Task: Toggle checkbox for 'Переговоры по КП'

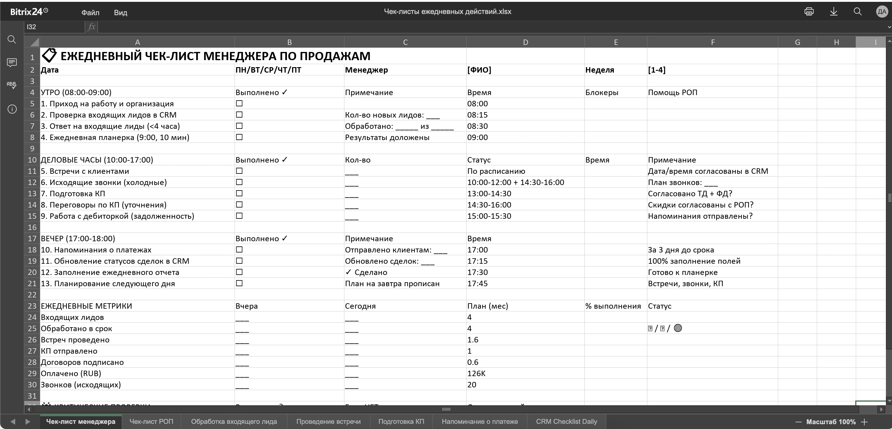Action: (239, 204)
